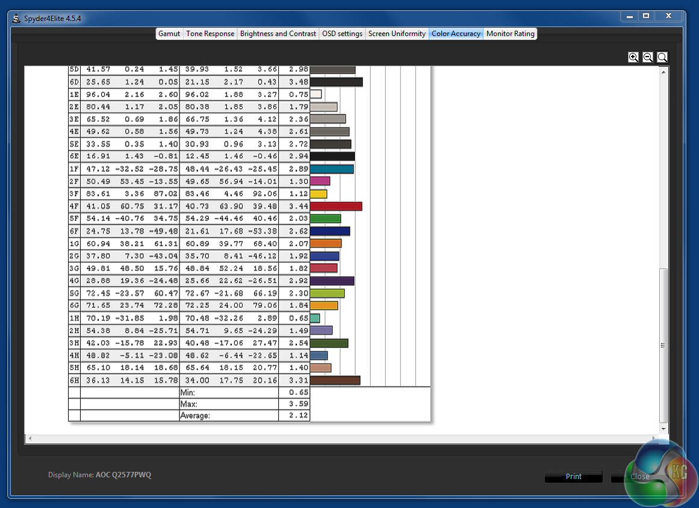Click the row label 2G
This screenshot has height=508, width=699.
pos(74,256)
